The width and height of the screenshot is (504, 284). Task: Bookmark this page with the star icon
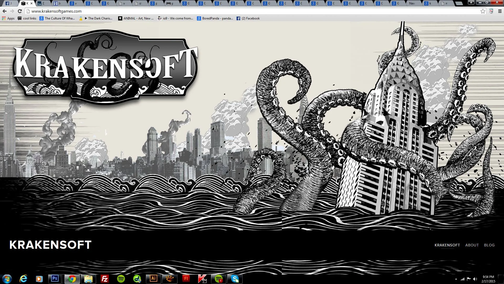[483, 11]
